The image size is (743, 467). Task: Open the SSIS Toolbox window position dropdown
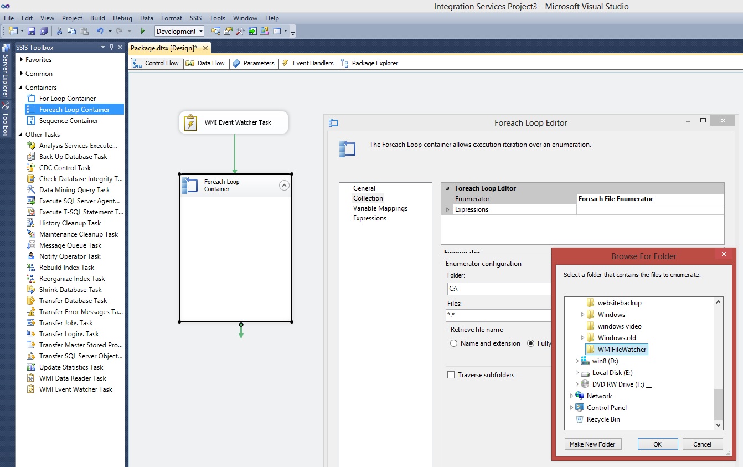(x=103, y=48)
